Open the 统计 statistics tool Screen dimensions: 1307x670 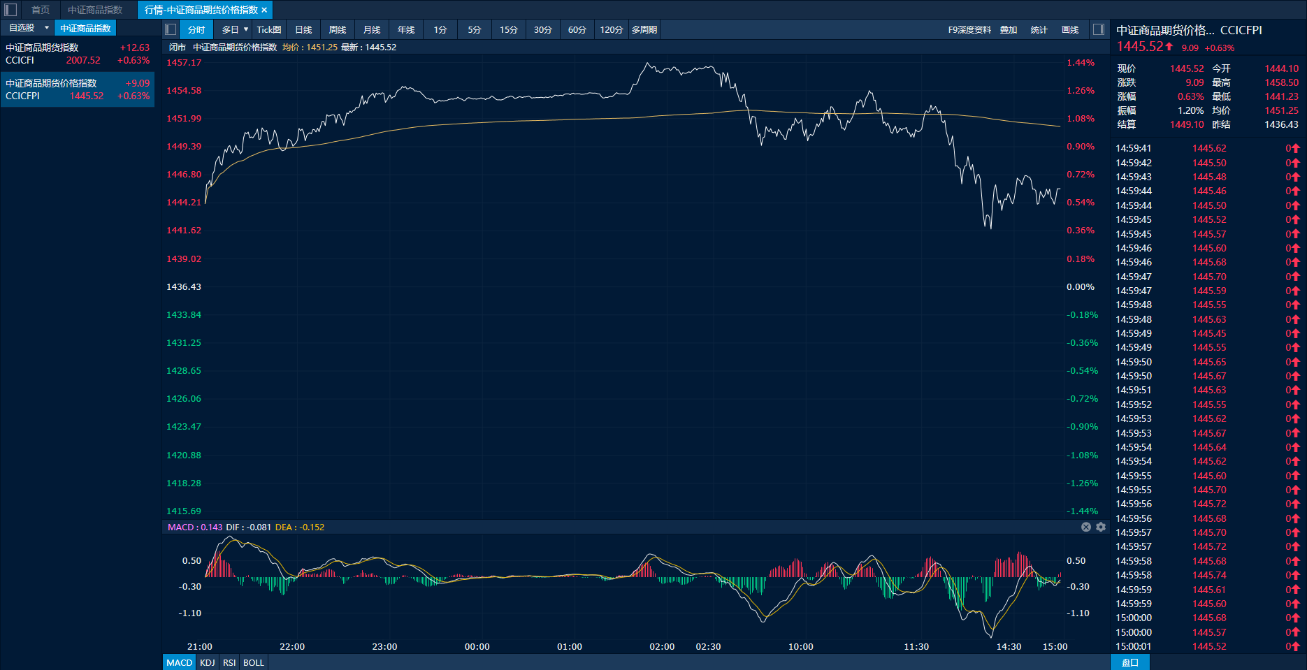(x=1039, y=29)
